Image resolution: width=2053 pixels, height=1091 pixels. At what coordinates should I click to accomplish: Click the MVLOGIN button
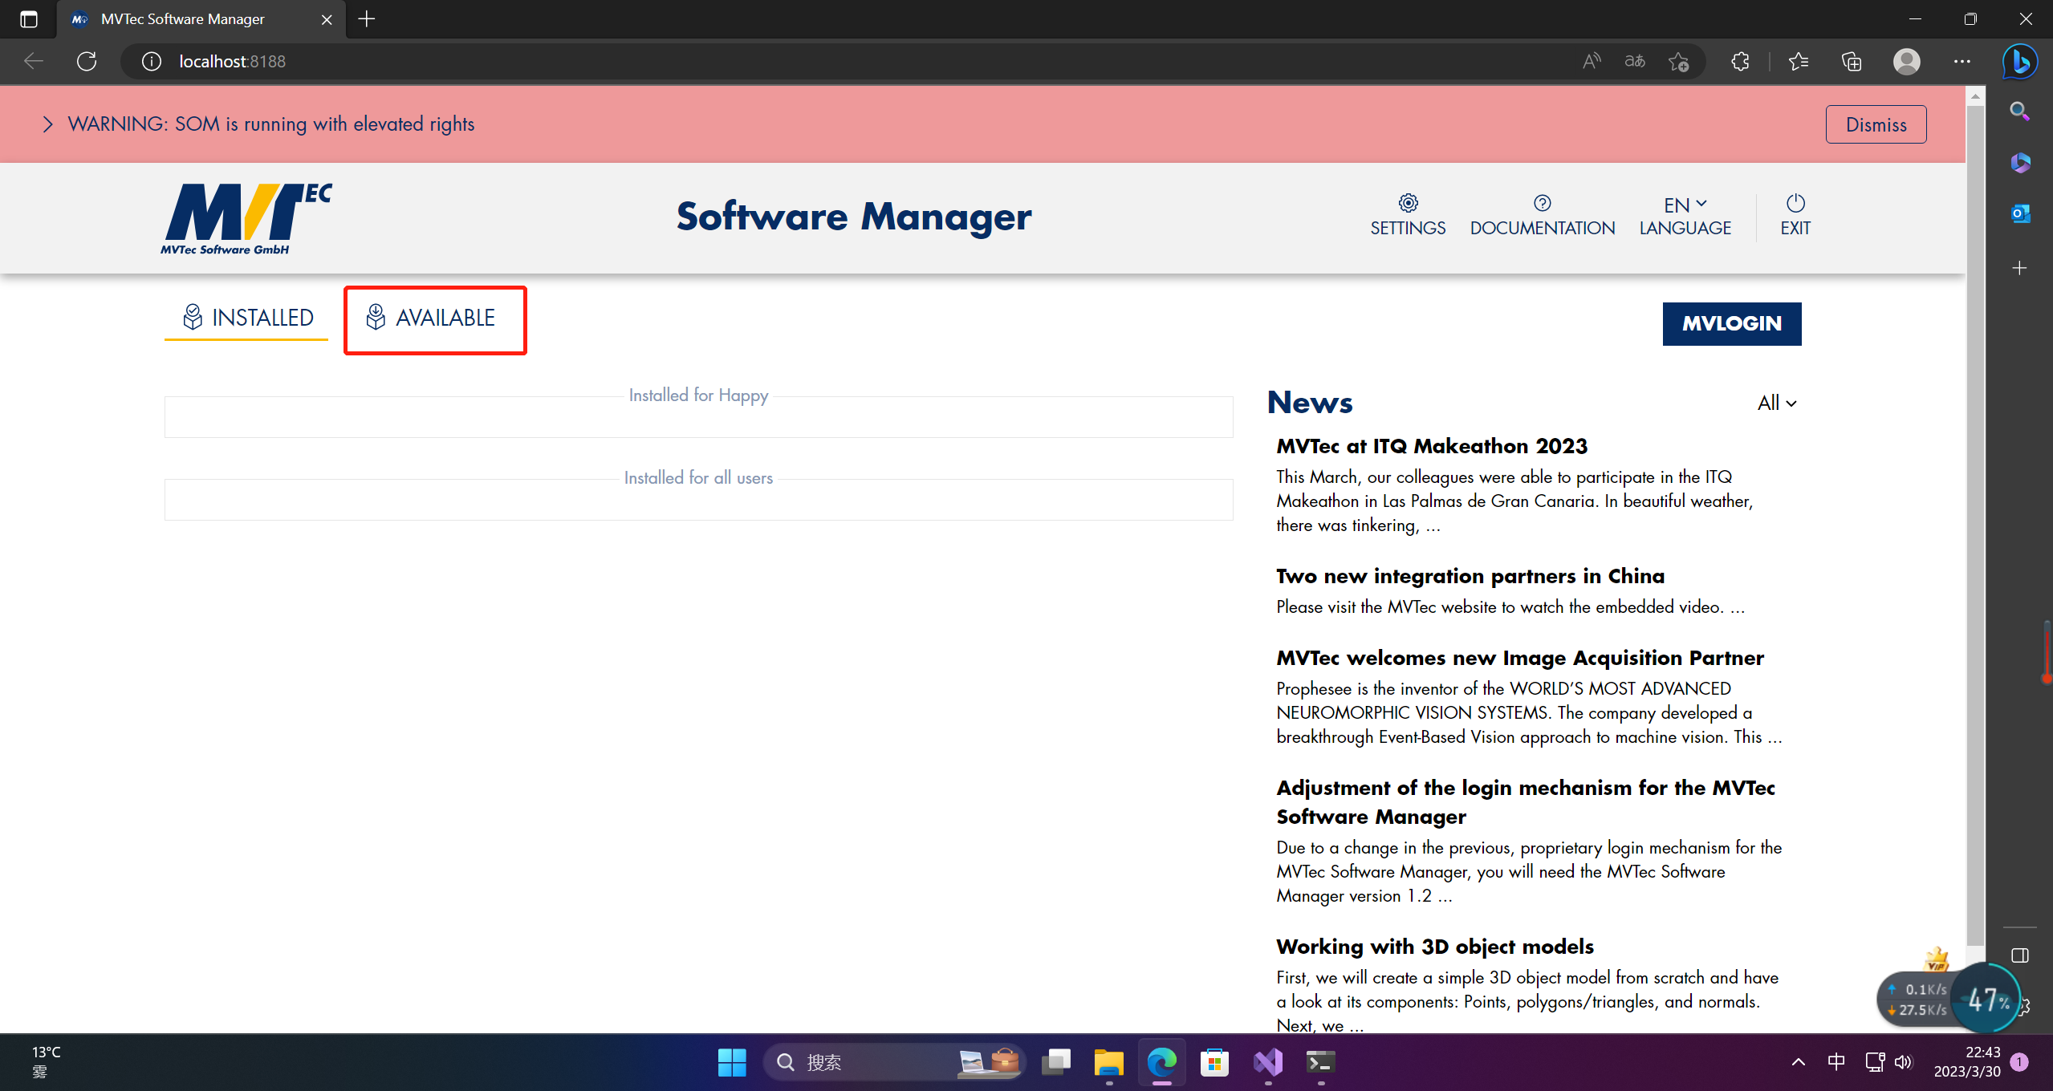pos(1731,323)
